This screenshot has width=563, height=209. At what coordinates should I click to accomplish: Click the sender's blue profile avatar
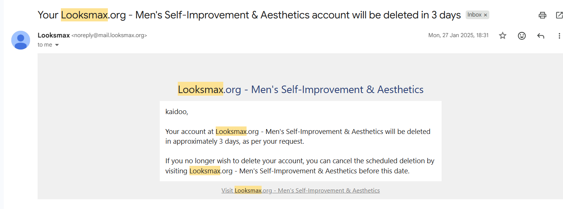click(x=21, y=40)
